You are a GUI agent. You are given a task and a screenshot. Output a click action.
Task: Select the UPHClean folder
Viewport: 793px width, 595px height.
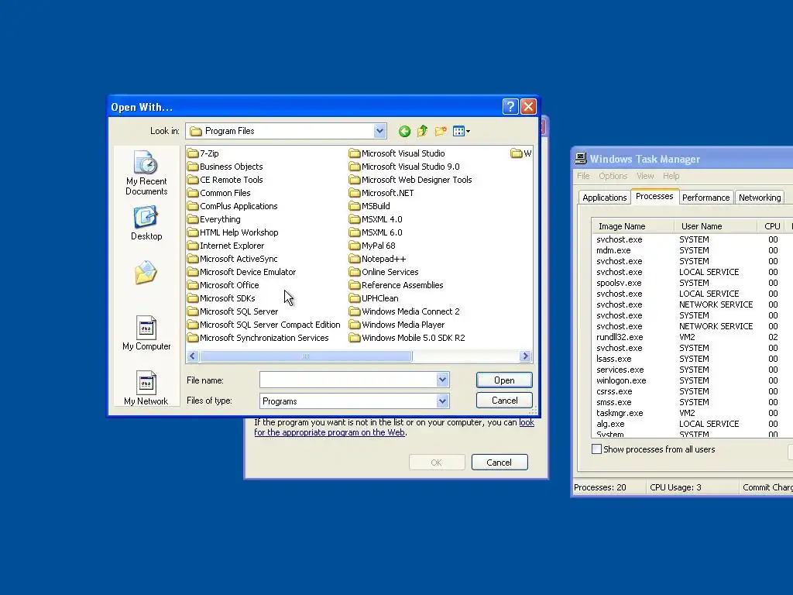[374, 298]
